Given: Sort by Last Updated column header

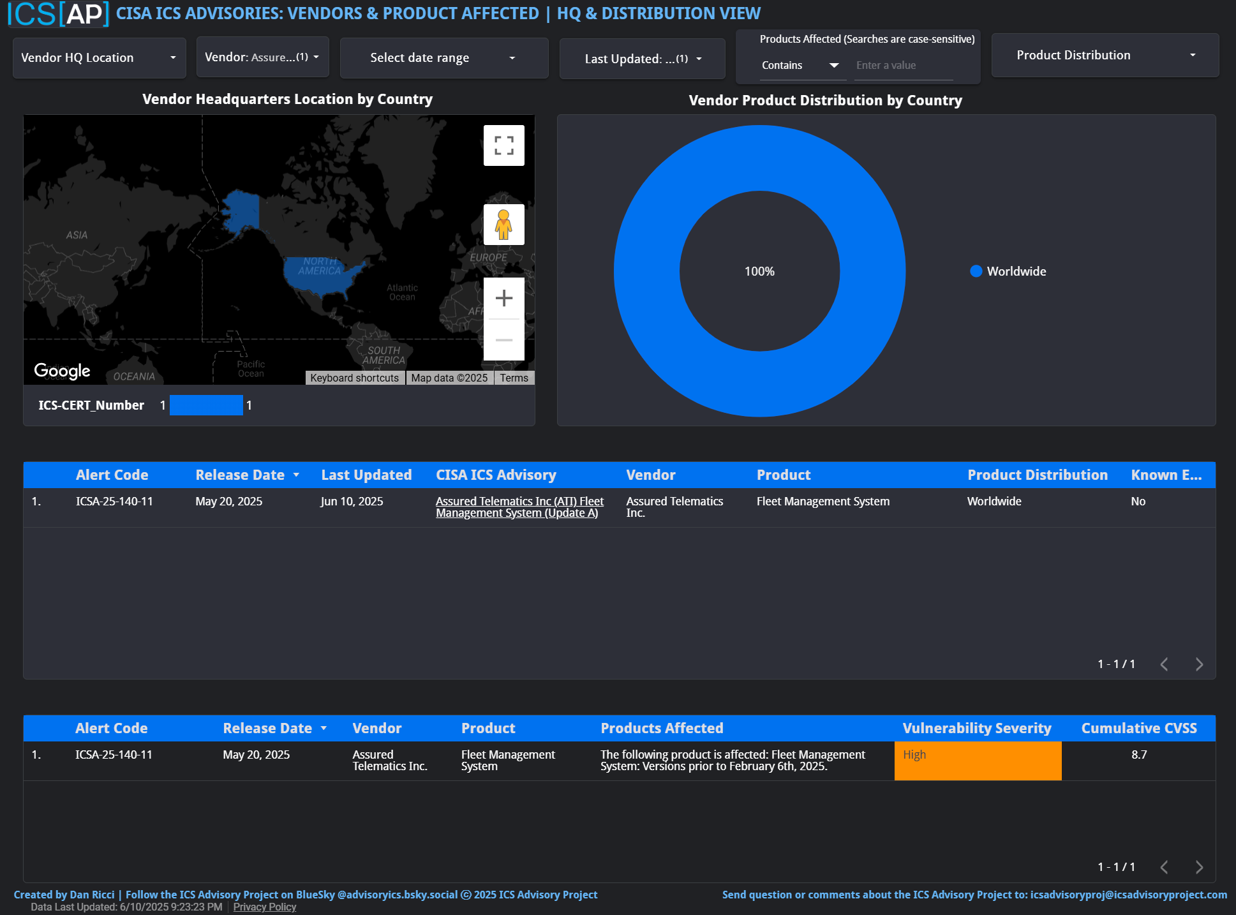Looking at the screenshot, I should coord(366,475).
